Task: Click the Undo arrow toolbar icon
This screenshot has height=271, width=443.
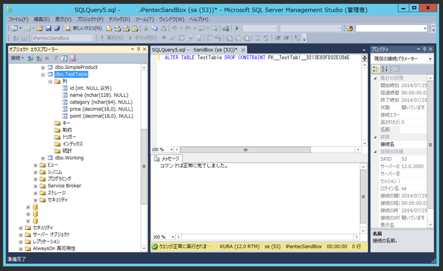Action: point(175,29)
